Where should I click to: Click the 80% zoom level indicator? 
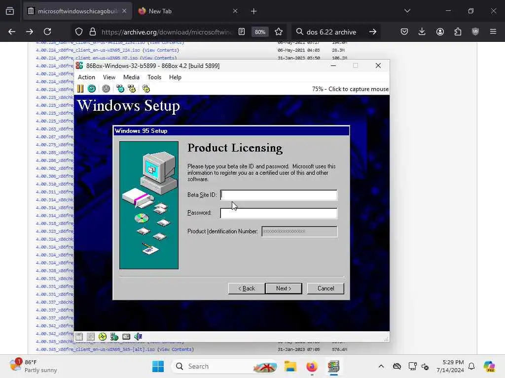260,32
